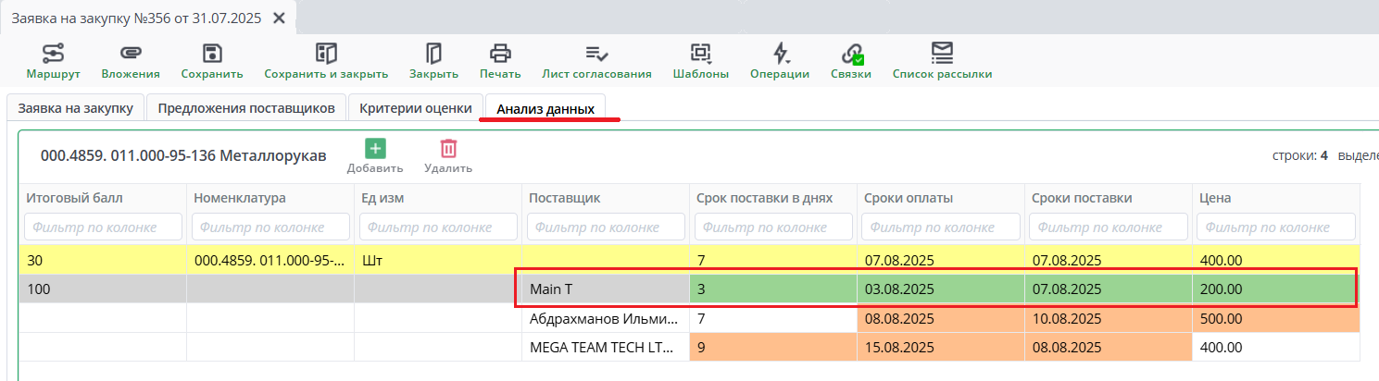1379x381 pixels.
Task: Focus the Цена column filter field
Action: click(1275, 227)
